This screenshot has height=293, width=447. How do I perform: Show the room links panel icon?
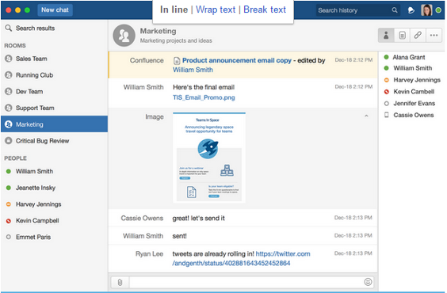[418, 36]
